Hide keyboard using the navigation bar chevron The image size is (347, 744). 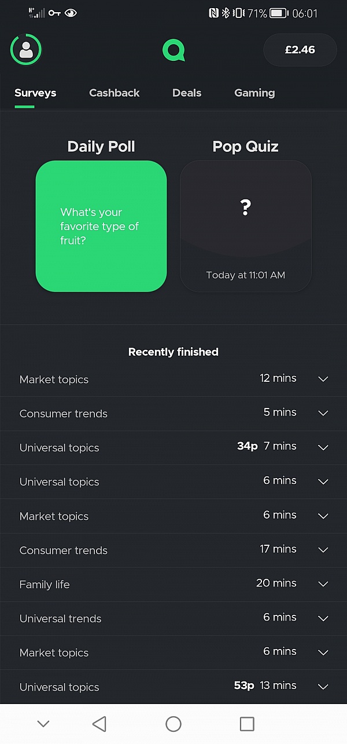tap(43, 723)
